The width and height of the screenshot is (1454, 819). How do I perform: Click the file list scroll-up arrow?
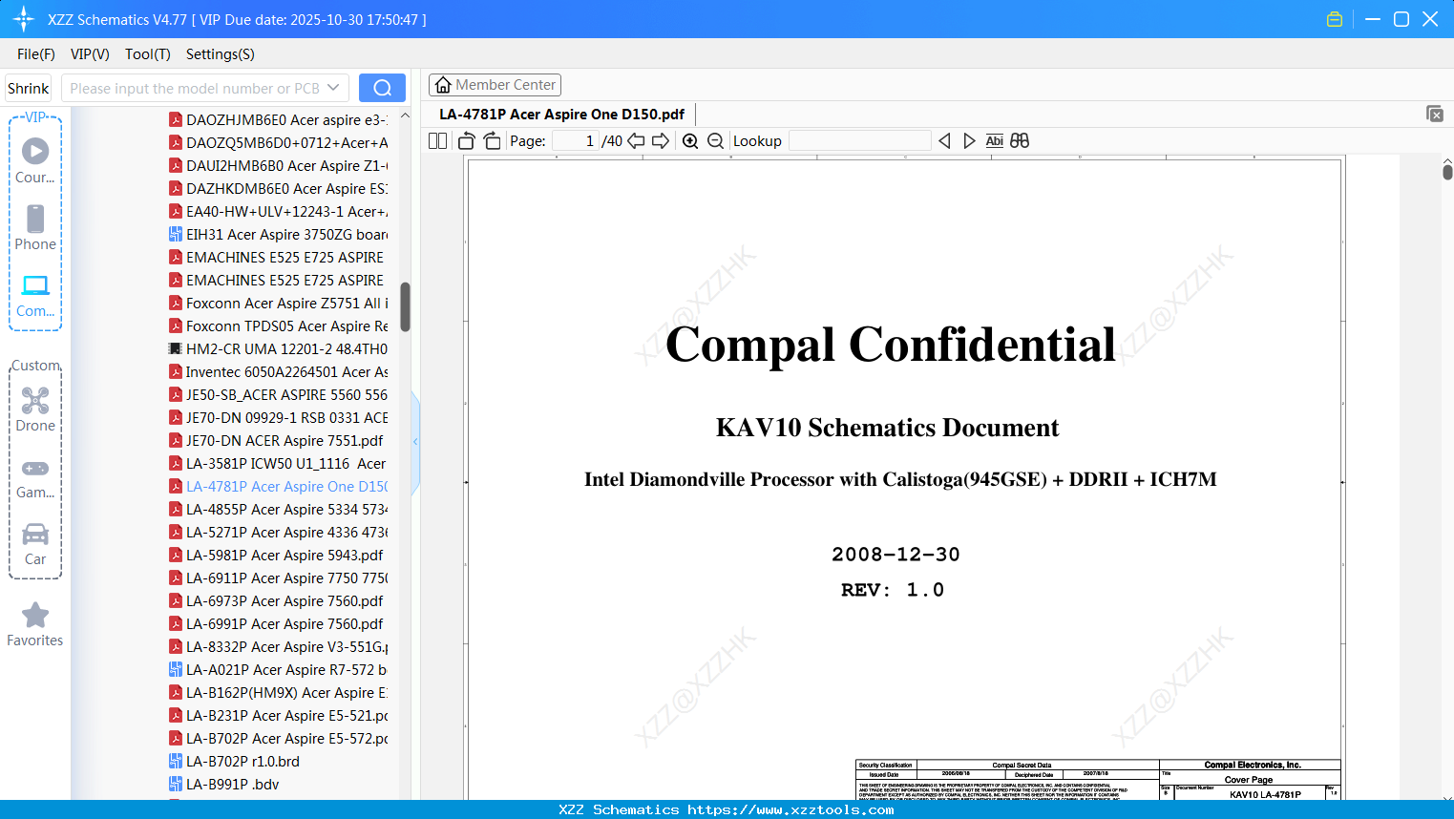[x=405, y=115]
